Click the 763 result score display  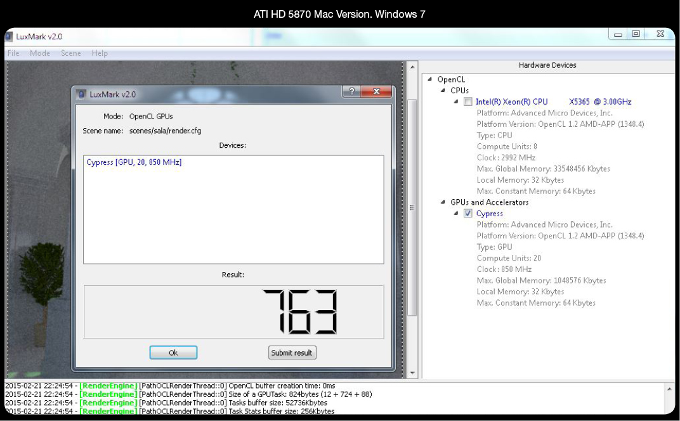(299, 312)
